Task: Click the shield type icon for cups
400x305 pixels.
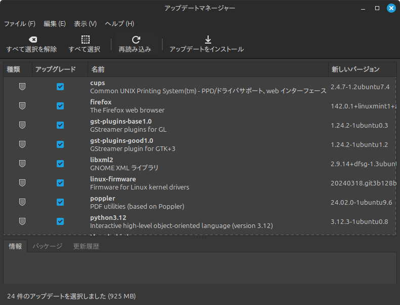Action: 22,87
